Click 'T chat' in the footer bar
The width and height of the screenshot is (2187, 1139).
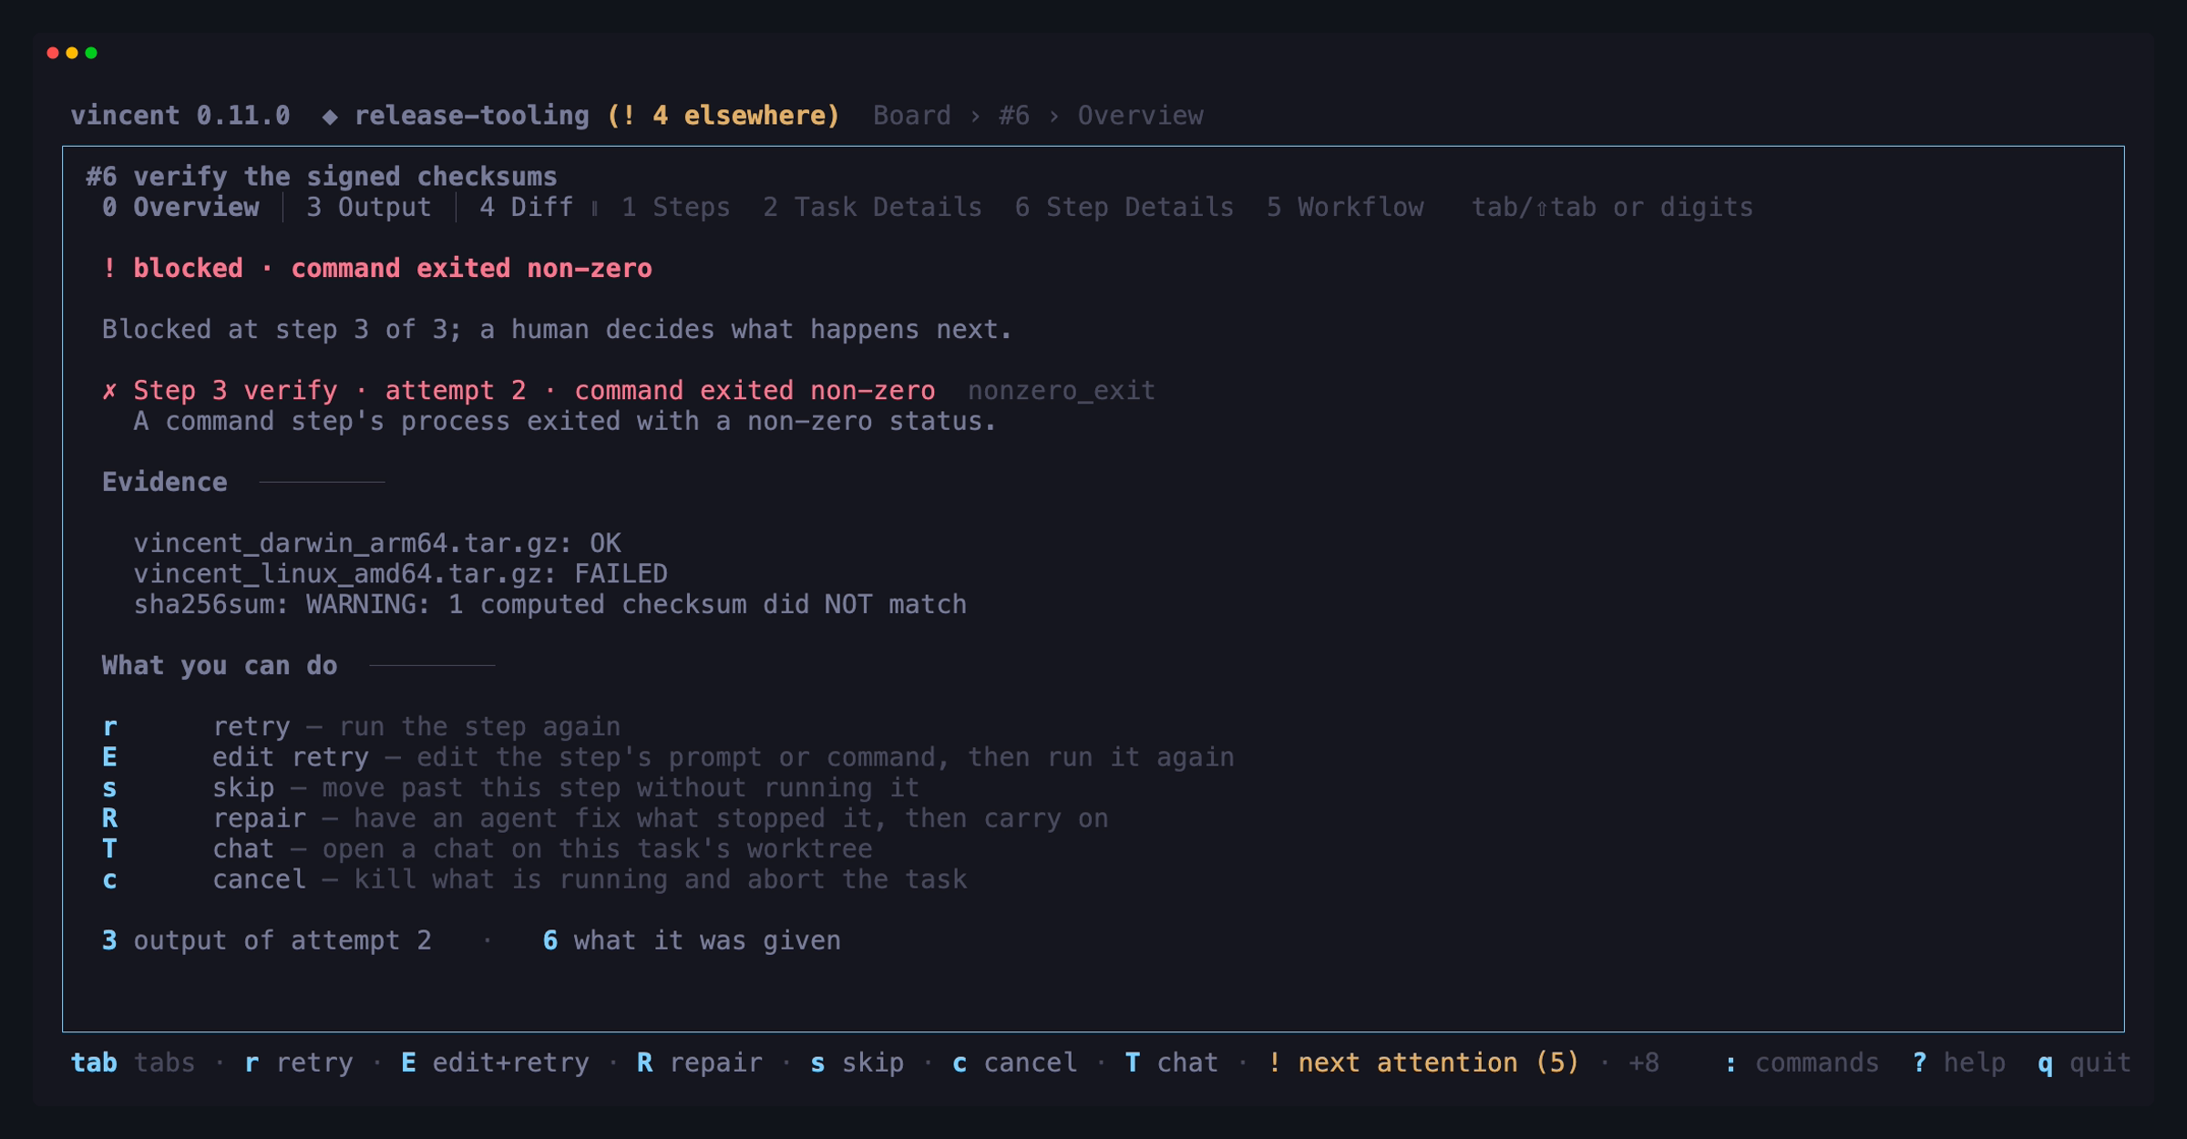pyautogui.click(x=1171, y=1062)
